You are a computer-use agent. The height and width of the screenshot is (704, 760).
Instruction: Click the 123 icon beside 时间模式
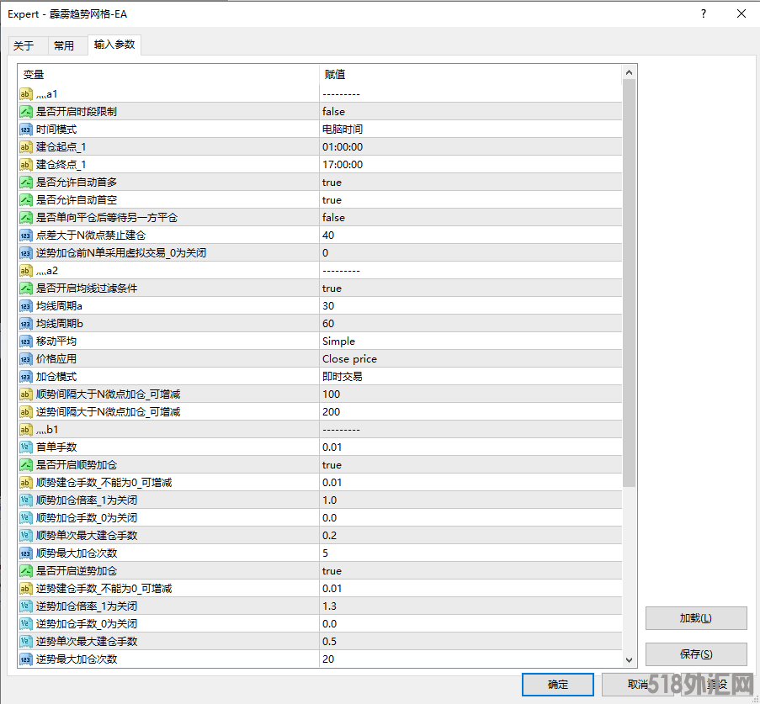25,129
